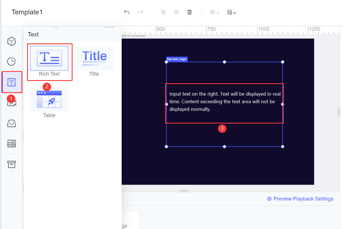Select the Rich Text1_Page1 label on canvas
The width and height of the screenshot is (343, 229).
176,59
